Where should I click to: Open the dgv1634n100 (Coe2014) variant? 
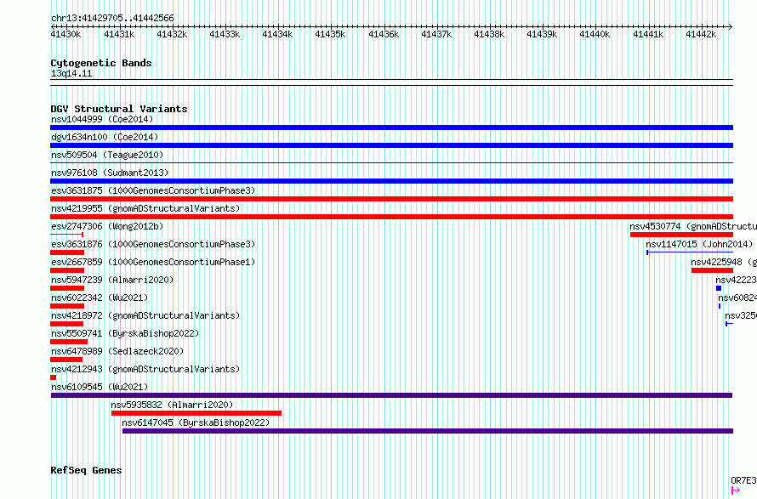pos(105,137)
